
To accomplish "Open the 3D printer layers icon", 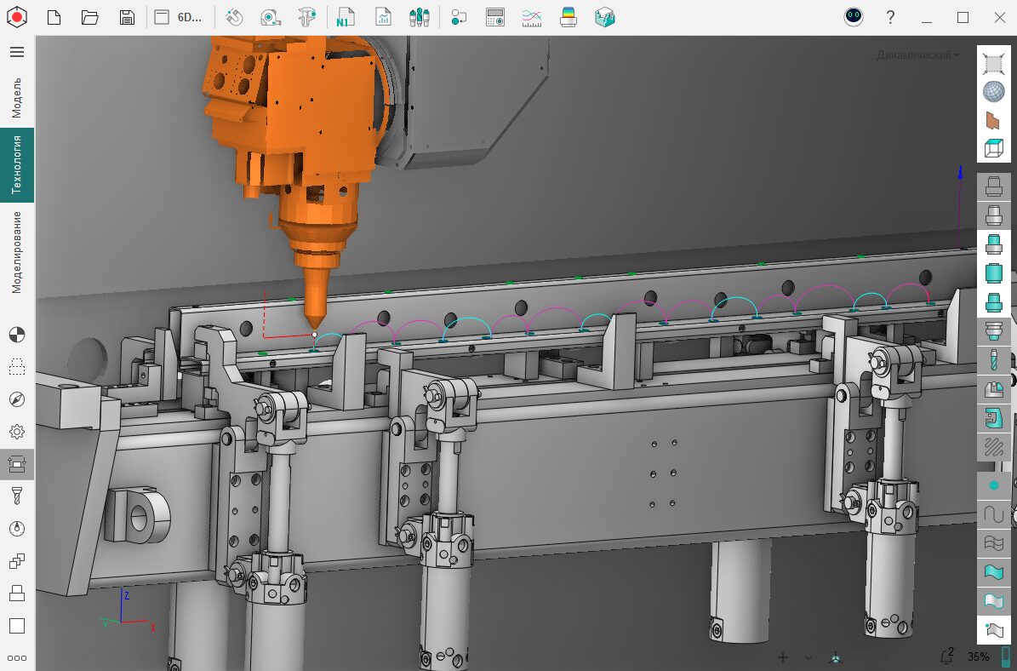I will click(568, 17).
